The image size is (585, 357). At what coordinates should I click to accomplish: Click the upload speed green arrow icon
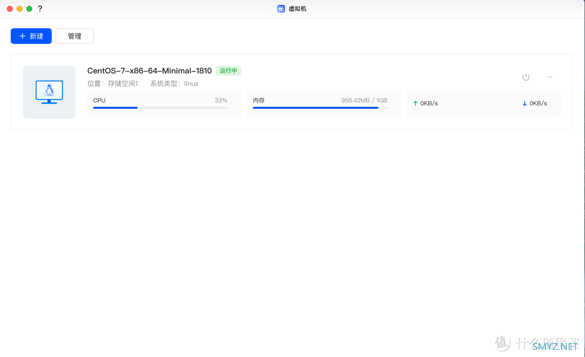coord(415,103)
